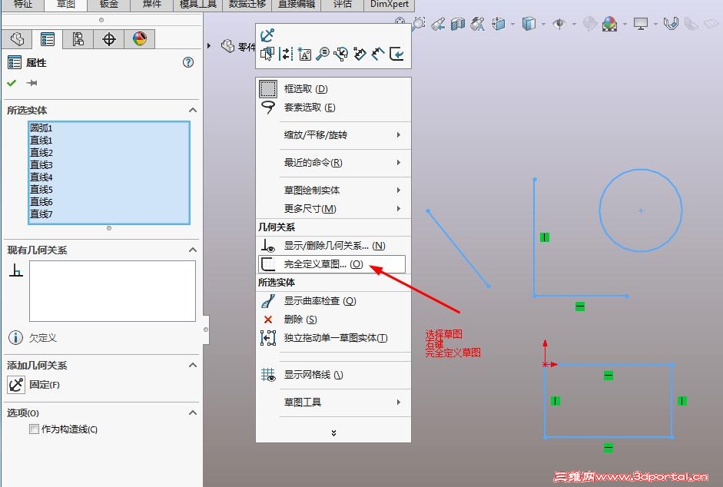Switch to the PropertyManager tab icon
Screen dimensions: 723x487
[47, 38]
